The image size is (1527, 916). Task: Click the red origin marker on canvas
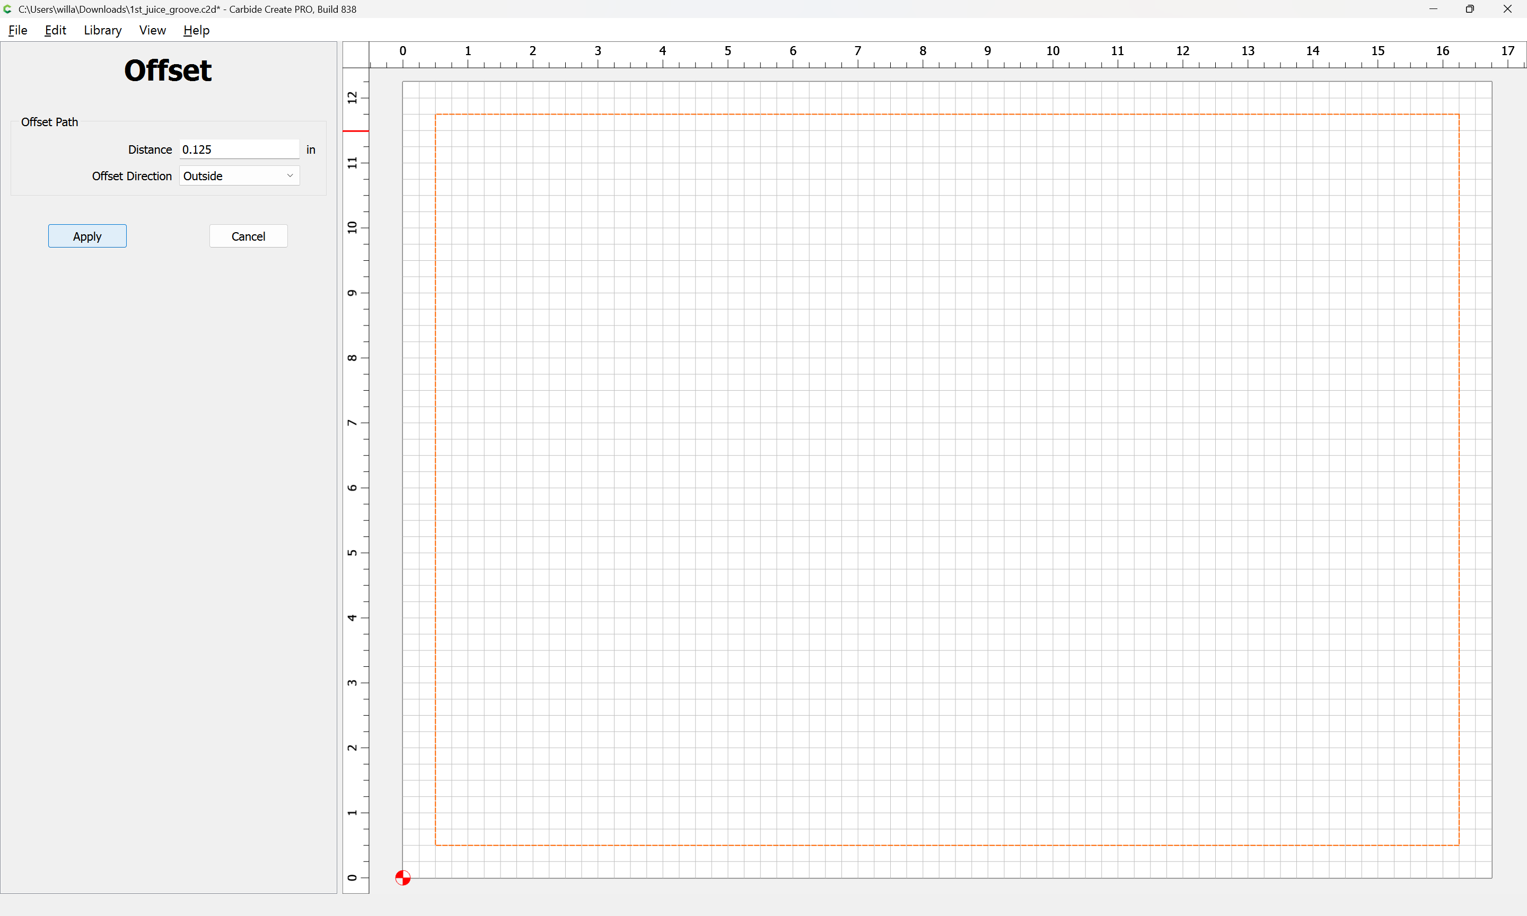pyautogui.click(x=402, y=877)
